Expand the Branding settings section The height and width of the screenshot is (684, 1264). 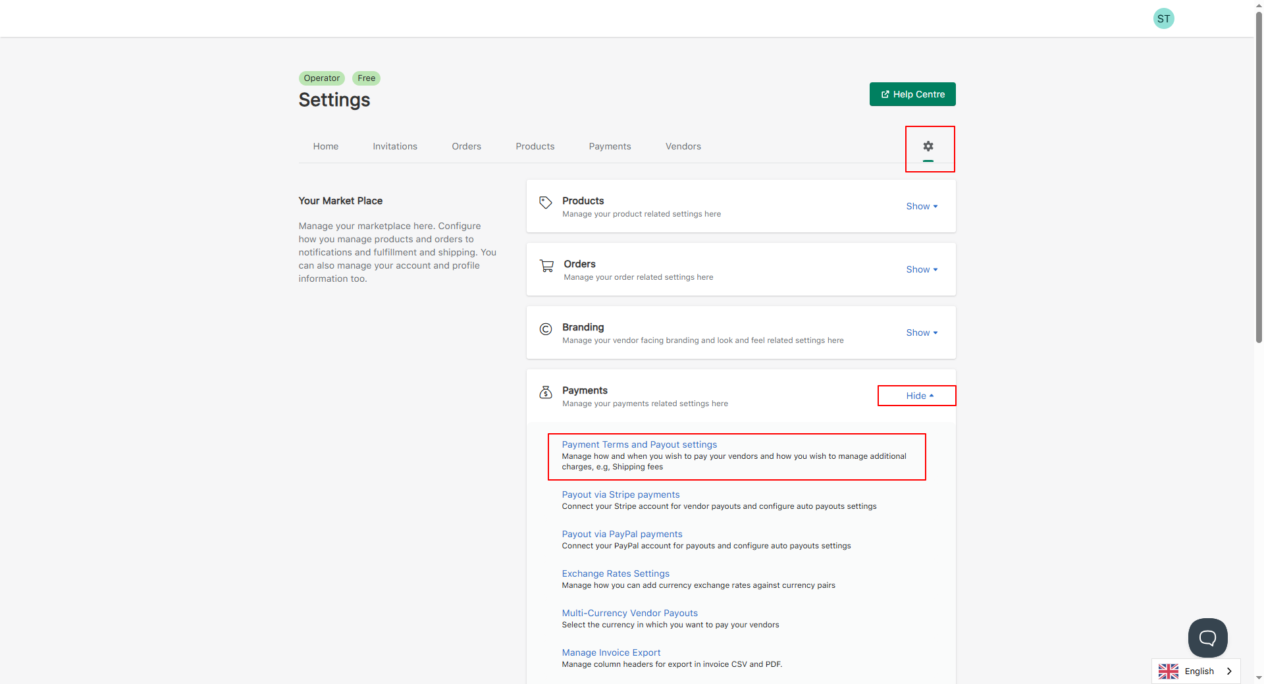pos(922,332)
